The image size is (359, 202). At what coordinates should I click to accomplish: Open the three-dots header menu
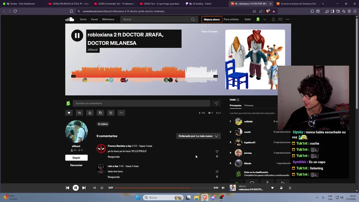click(287, 19)
